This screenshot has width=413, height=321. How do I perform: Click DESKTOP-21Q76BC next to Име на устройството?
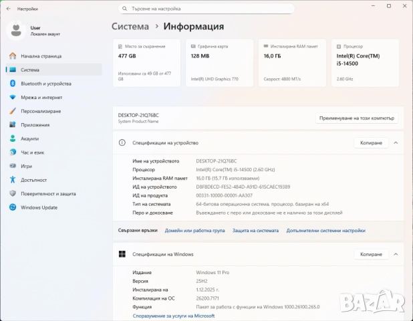point(217,160)
